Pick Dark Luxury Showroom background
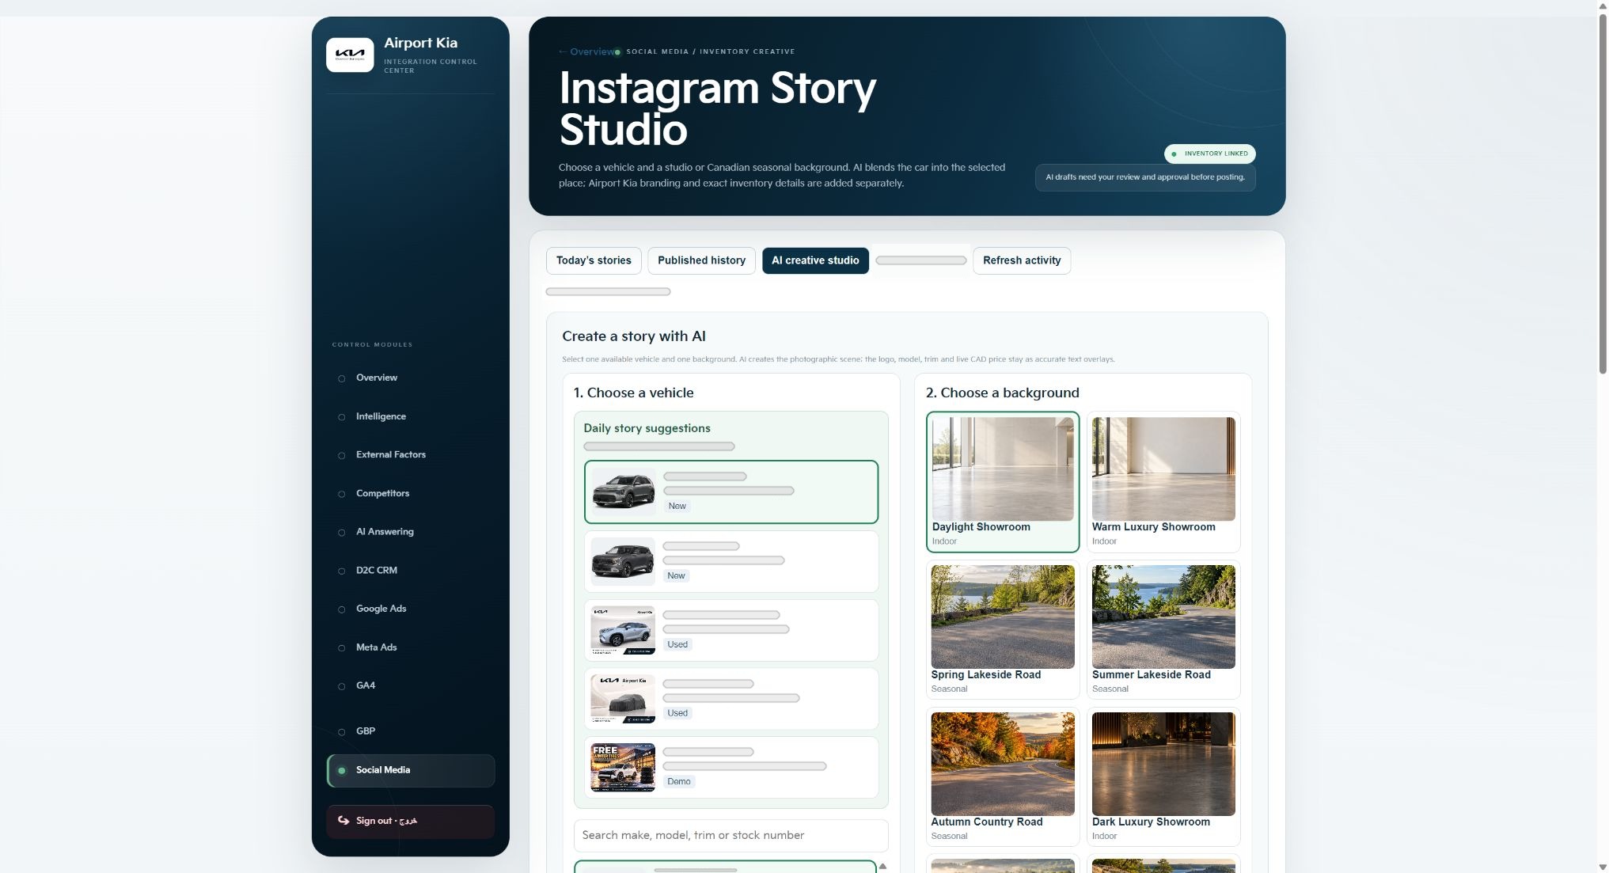Viewport: 1609px width, 873px height. point(1163,776)
